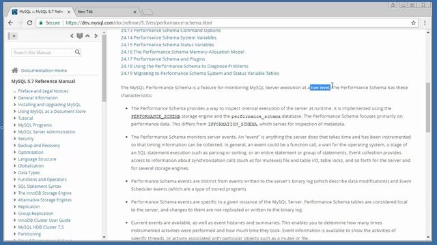Click the INFORMATION_SCHEMA link
437x245 pixels.
232,124
